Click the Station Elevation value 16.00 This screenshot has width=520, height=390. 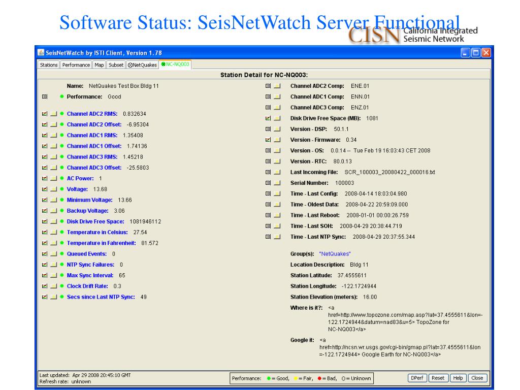(x=370, y=297)
